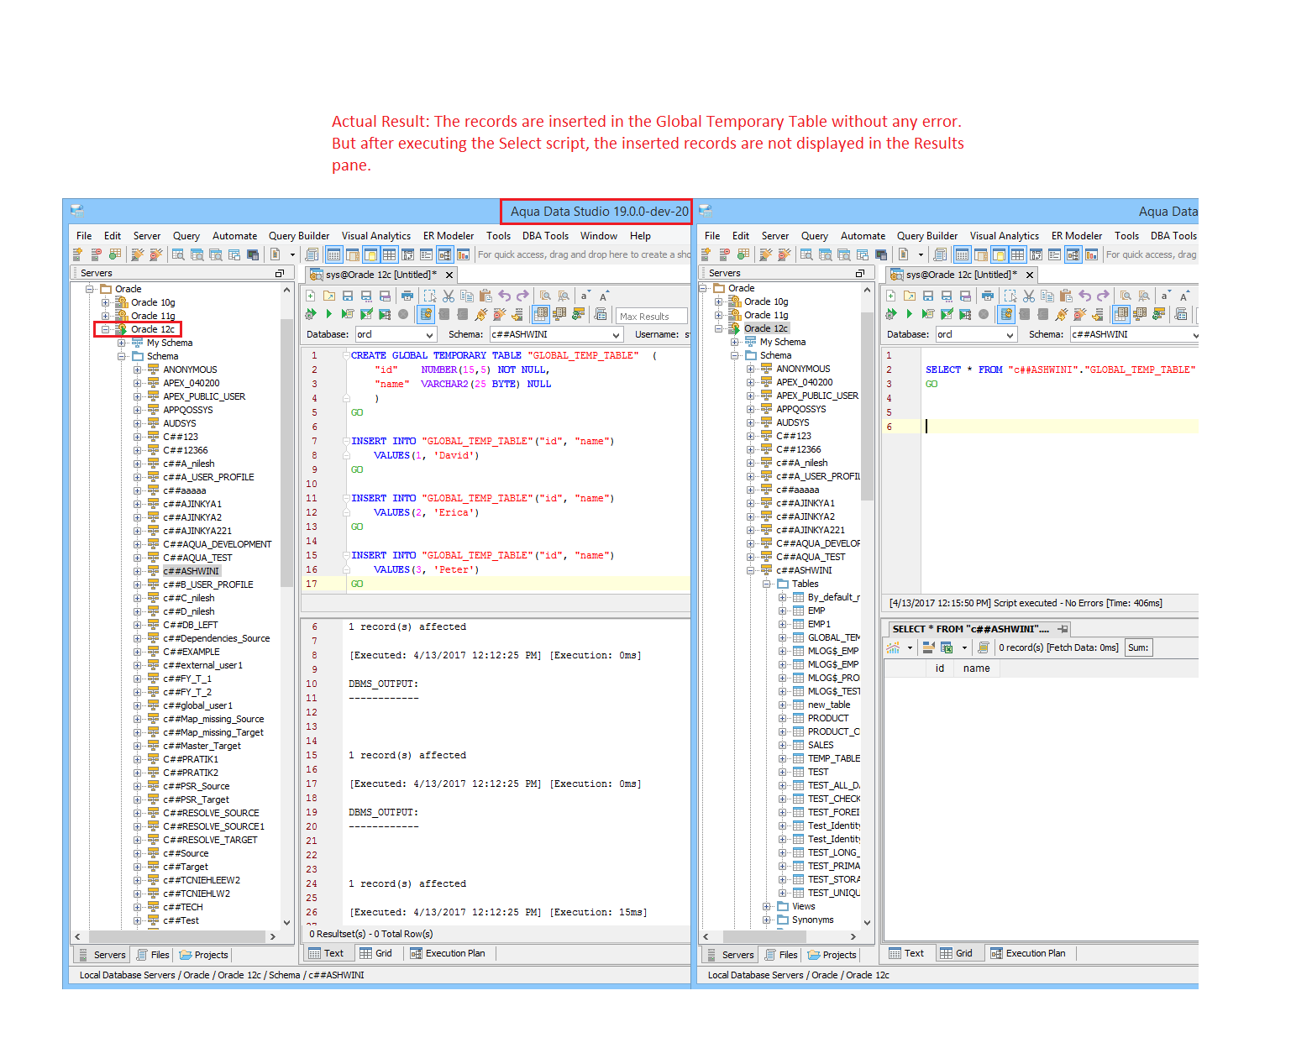This screenshot has width=1312, height=1043.
Task: Click Redo arrow in the right window toolbar
Action: pyautogui.click(x=1103, y=296)
